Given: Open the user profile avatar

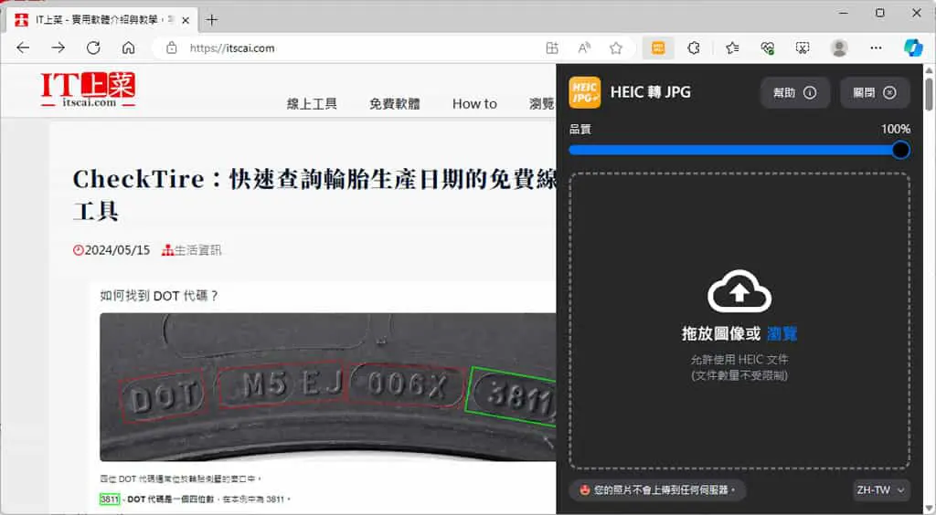Looking at the screenshot, I should tap(839, 47).
